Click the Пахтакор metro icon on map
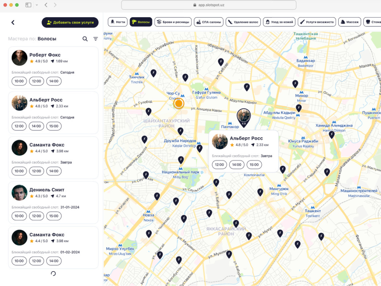Screen dimensions: 381x286 click(230, 123)
